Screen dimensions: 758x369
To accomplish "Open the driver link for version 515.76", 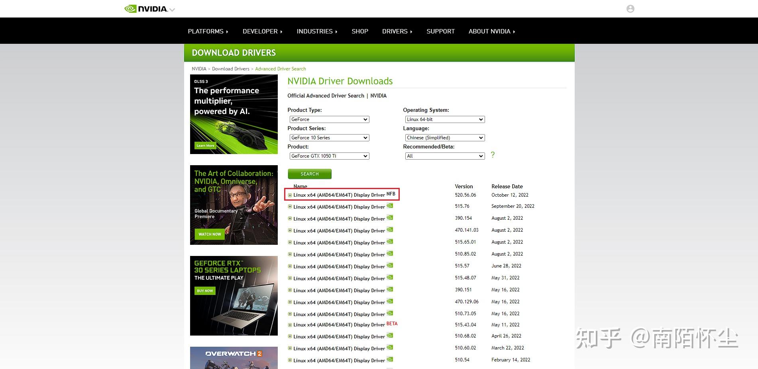I will pos(339,207).
